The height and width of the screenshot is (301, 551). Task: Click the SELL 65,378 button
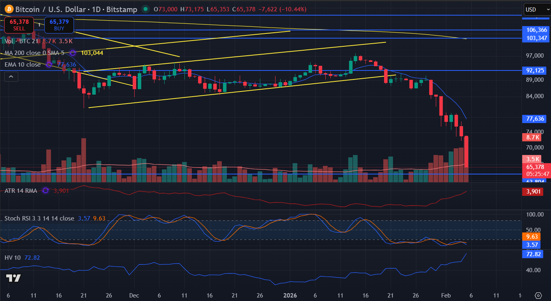point(19,25)
